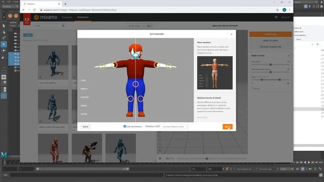
Task: Enable the Mirror checkbox
Action: click(x=253, y=88)
